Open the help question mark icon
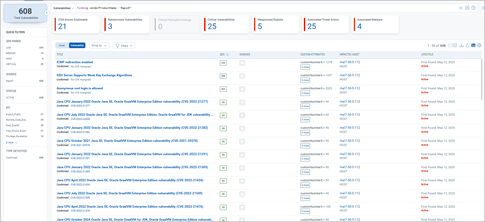The width and height of the screenshot is (485, 222). 473,8
